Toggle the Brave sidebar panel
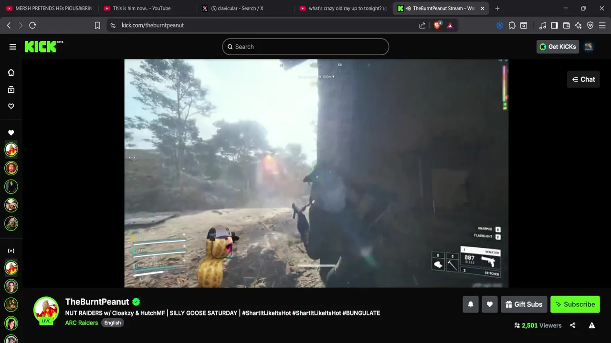 coord(554,26)
